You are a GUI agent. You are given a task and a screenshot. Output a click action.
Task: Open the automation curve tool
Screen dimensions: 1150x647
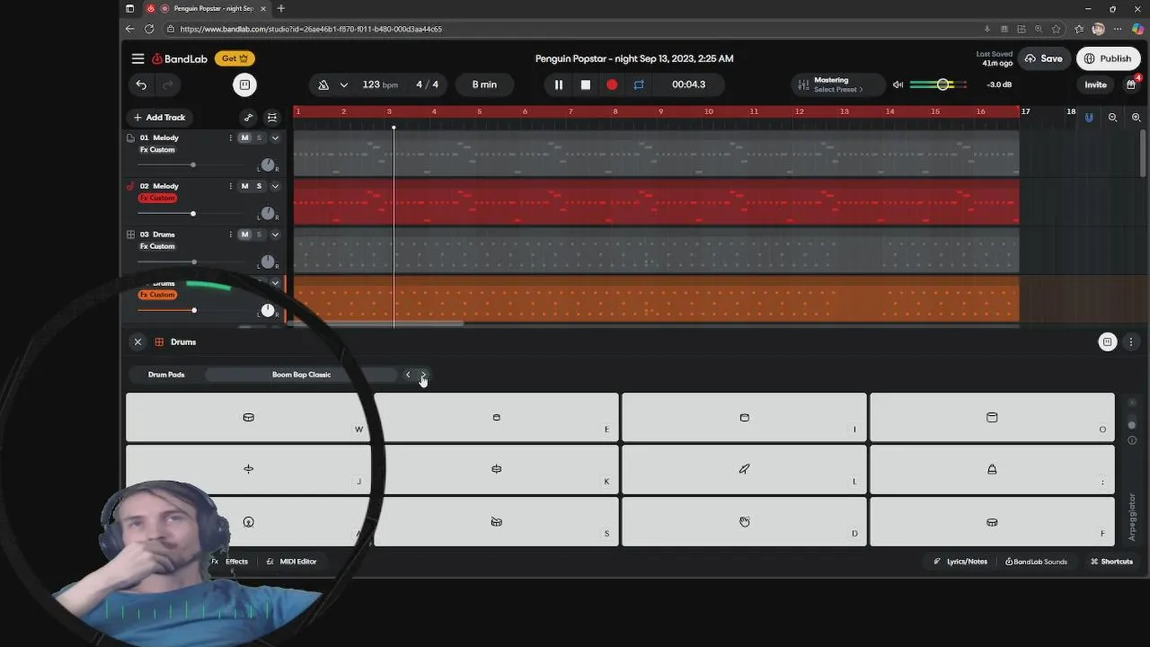pyautogui.click(x=249, y=117)
